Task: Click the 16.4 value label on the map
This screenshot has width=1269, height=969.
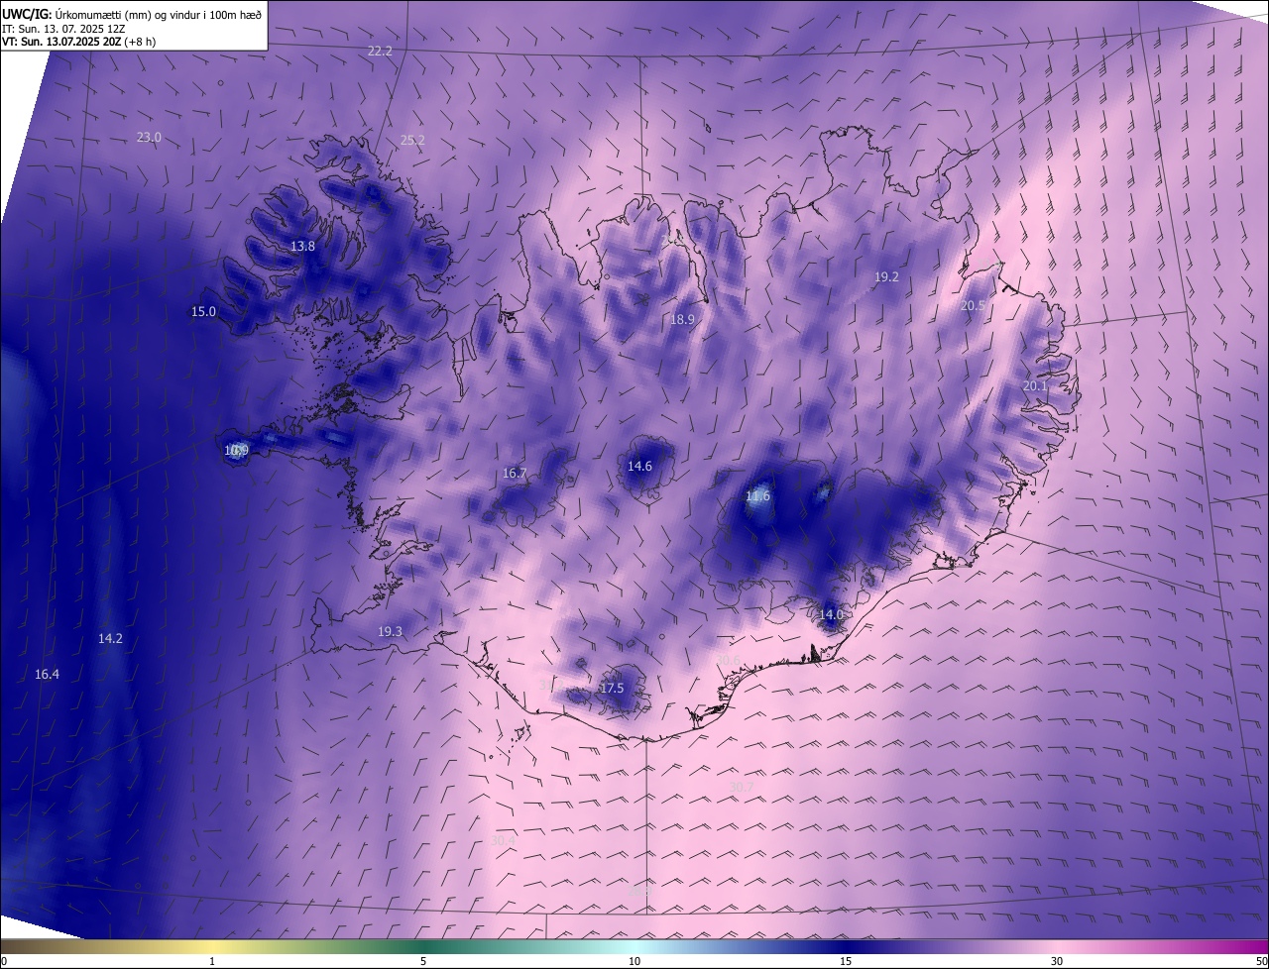Action: 47,675
